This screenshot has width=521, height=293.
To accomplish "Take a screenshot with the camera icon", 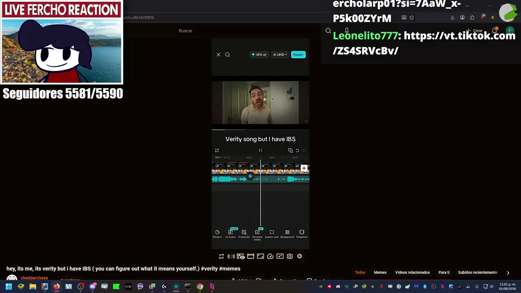I will (x=290, y=256).
